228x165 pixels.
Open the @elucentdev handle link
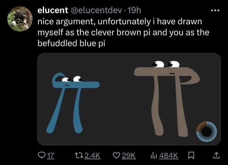click(96, 10)
